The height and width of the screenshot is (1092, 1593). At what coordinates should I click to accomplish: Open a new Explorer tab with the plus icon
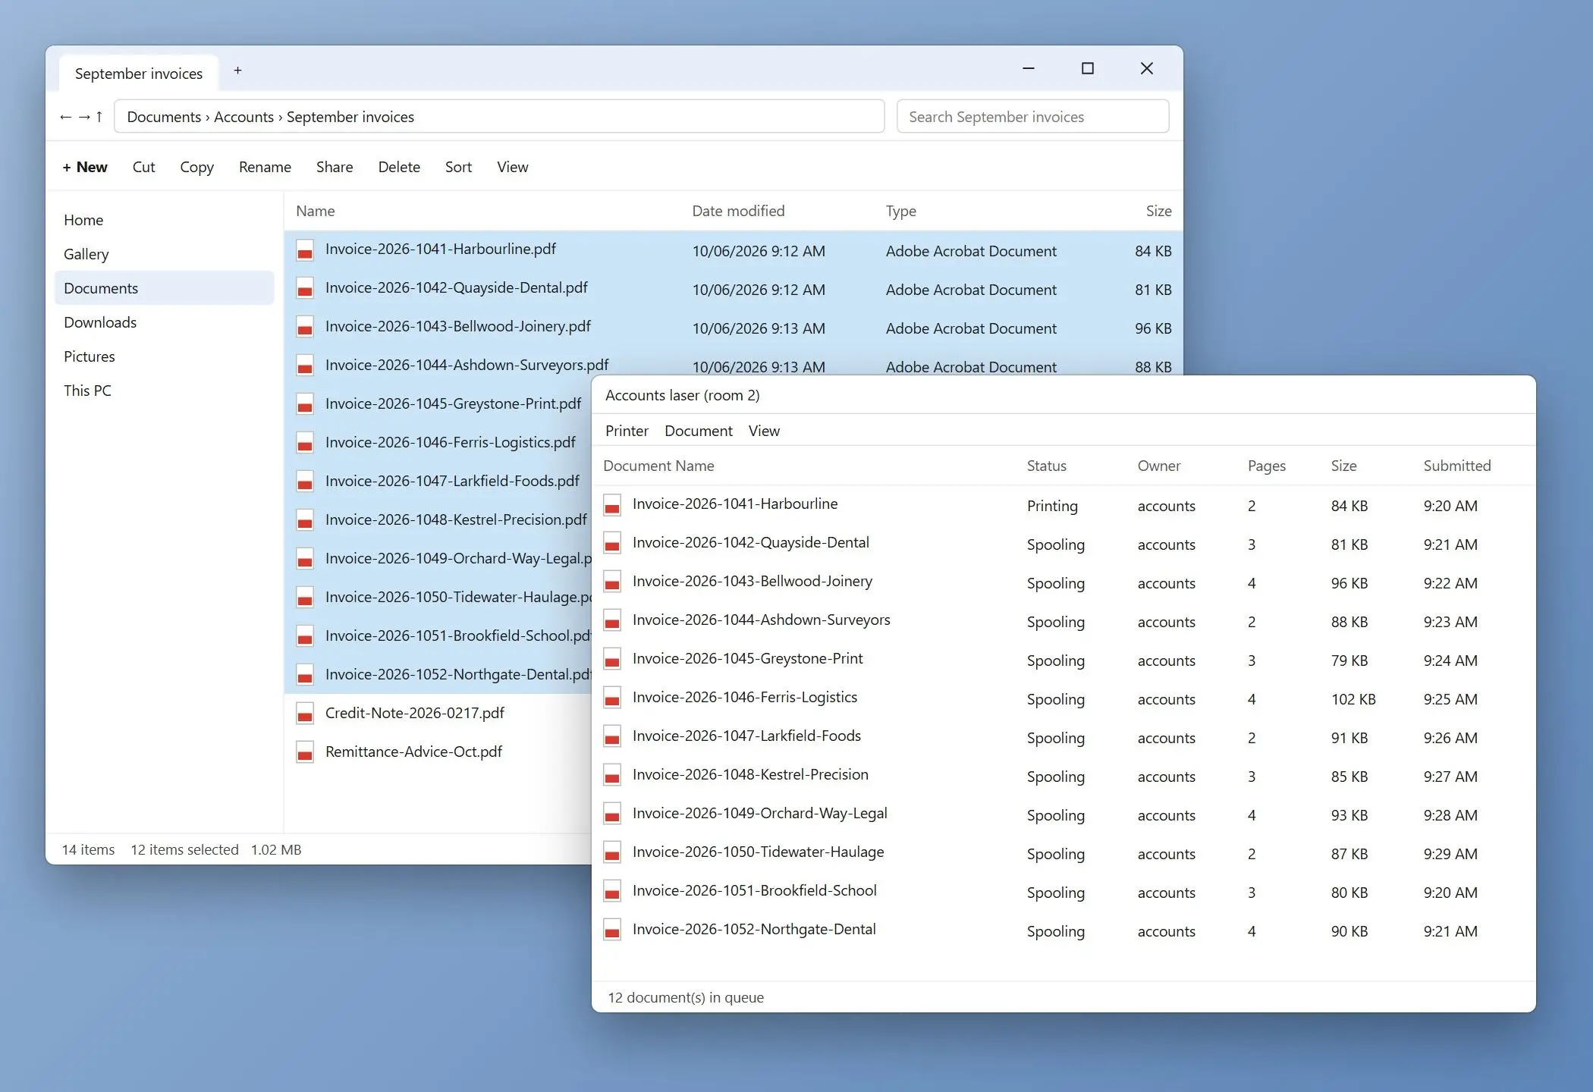tap(237, 71)
